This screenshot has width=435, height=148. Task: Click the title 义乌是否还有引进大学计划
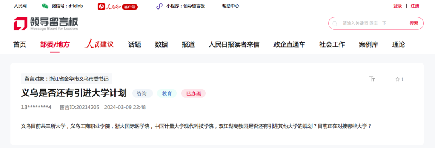pyautogui.click(x=74, y=93)
